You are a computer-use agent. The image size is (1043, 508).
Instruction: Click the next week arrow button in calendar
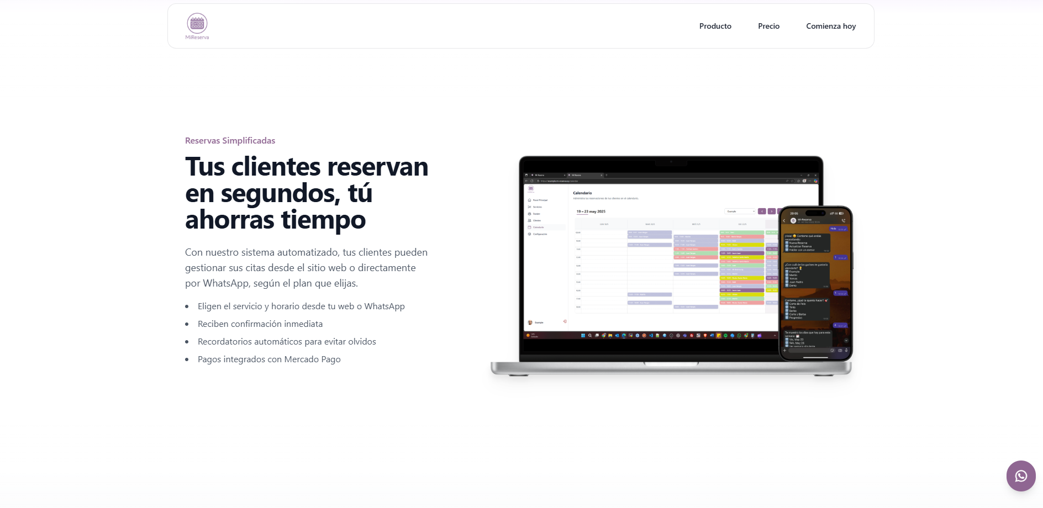point(772,211)
